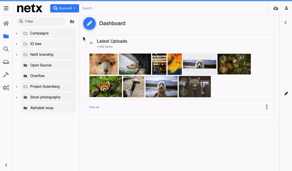Click the View all link
Image resolution: width=292 pixels, height=171 pixels.
(94, 107)
